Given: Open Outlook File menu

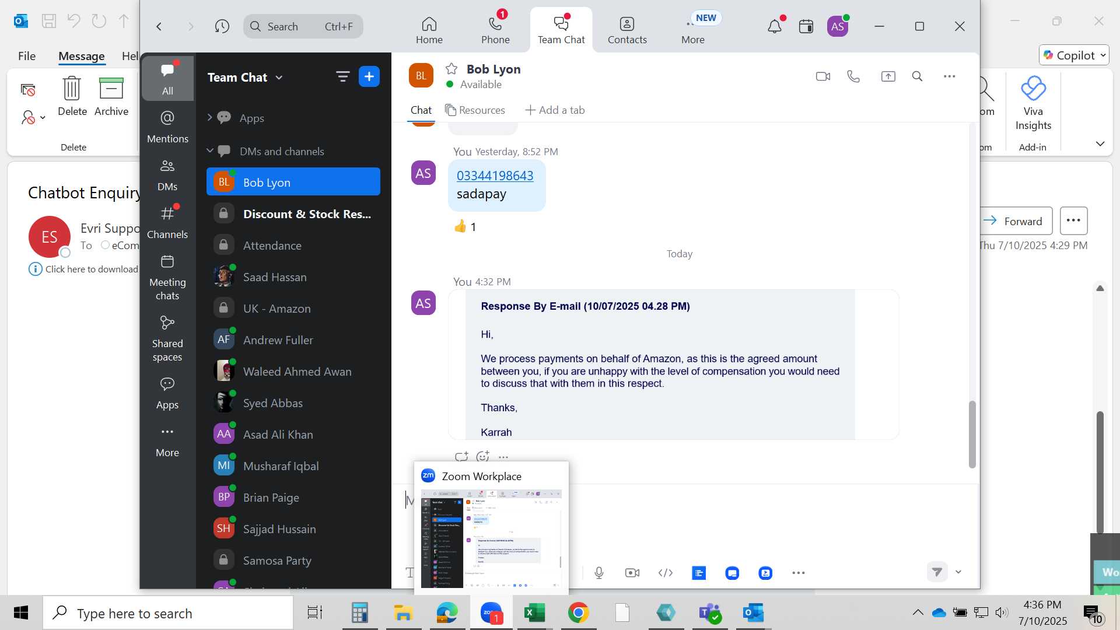Looking at the screenshot, I should click(x=27, y=56).
